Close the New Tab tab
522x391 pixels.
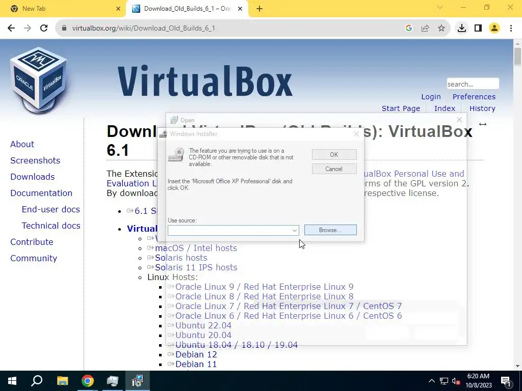point(118,9)
